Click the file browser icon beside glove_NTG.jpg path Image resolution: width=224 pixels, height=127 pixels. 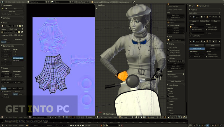19,32
